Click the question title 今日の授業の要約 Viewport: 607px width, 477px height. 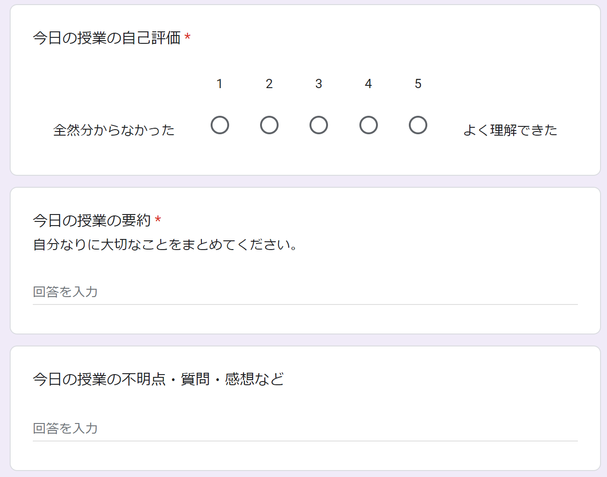tap(92, 221)
